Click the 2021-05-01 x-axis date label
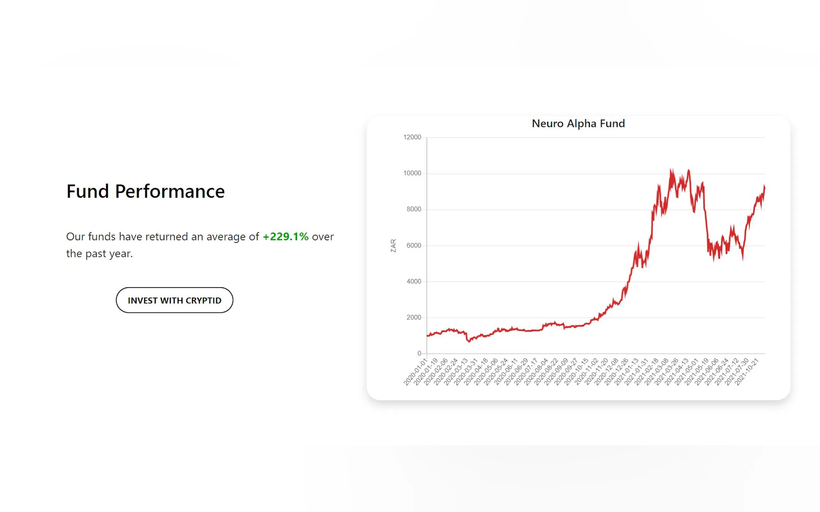The image size is (820, 512). coord(686,372)
